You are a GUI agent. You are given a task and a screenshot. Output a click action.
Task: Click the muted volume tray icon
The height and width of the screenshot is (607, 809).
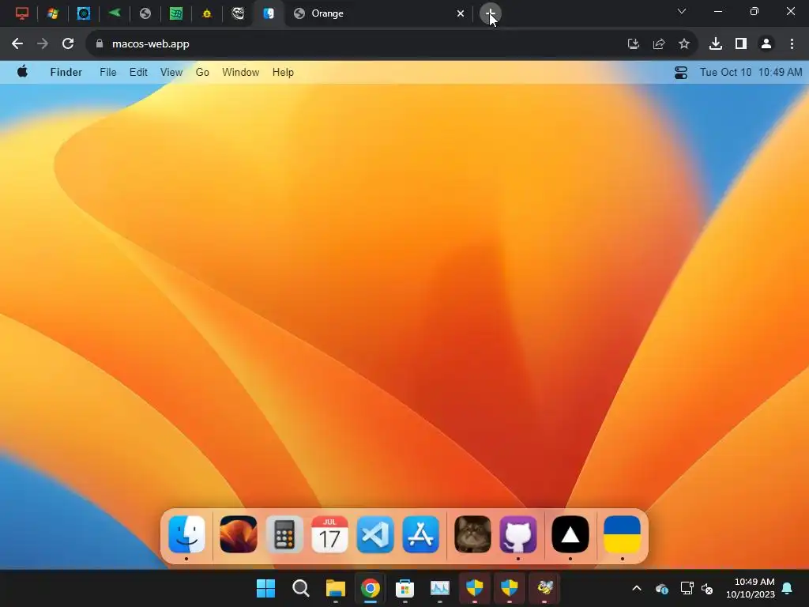click(707, 588)
